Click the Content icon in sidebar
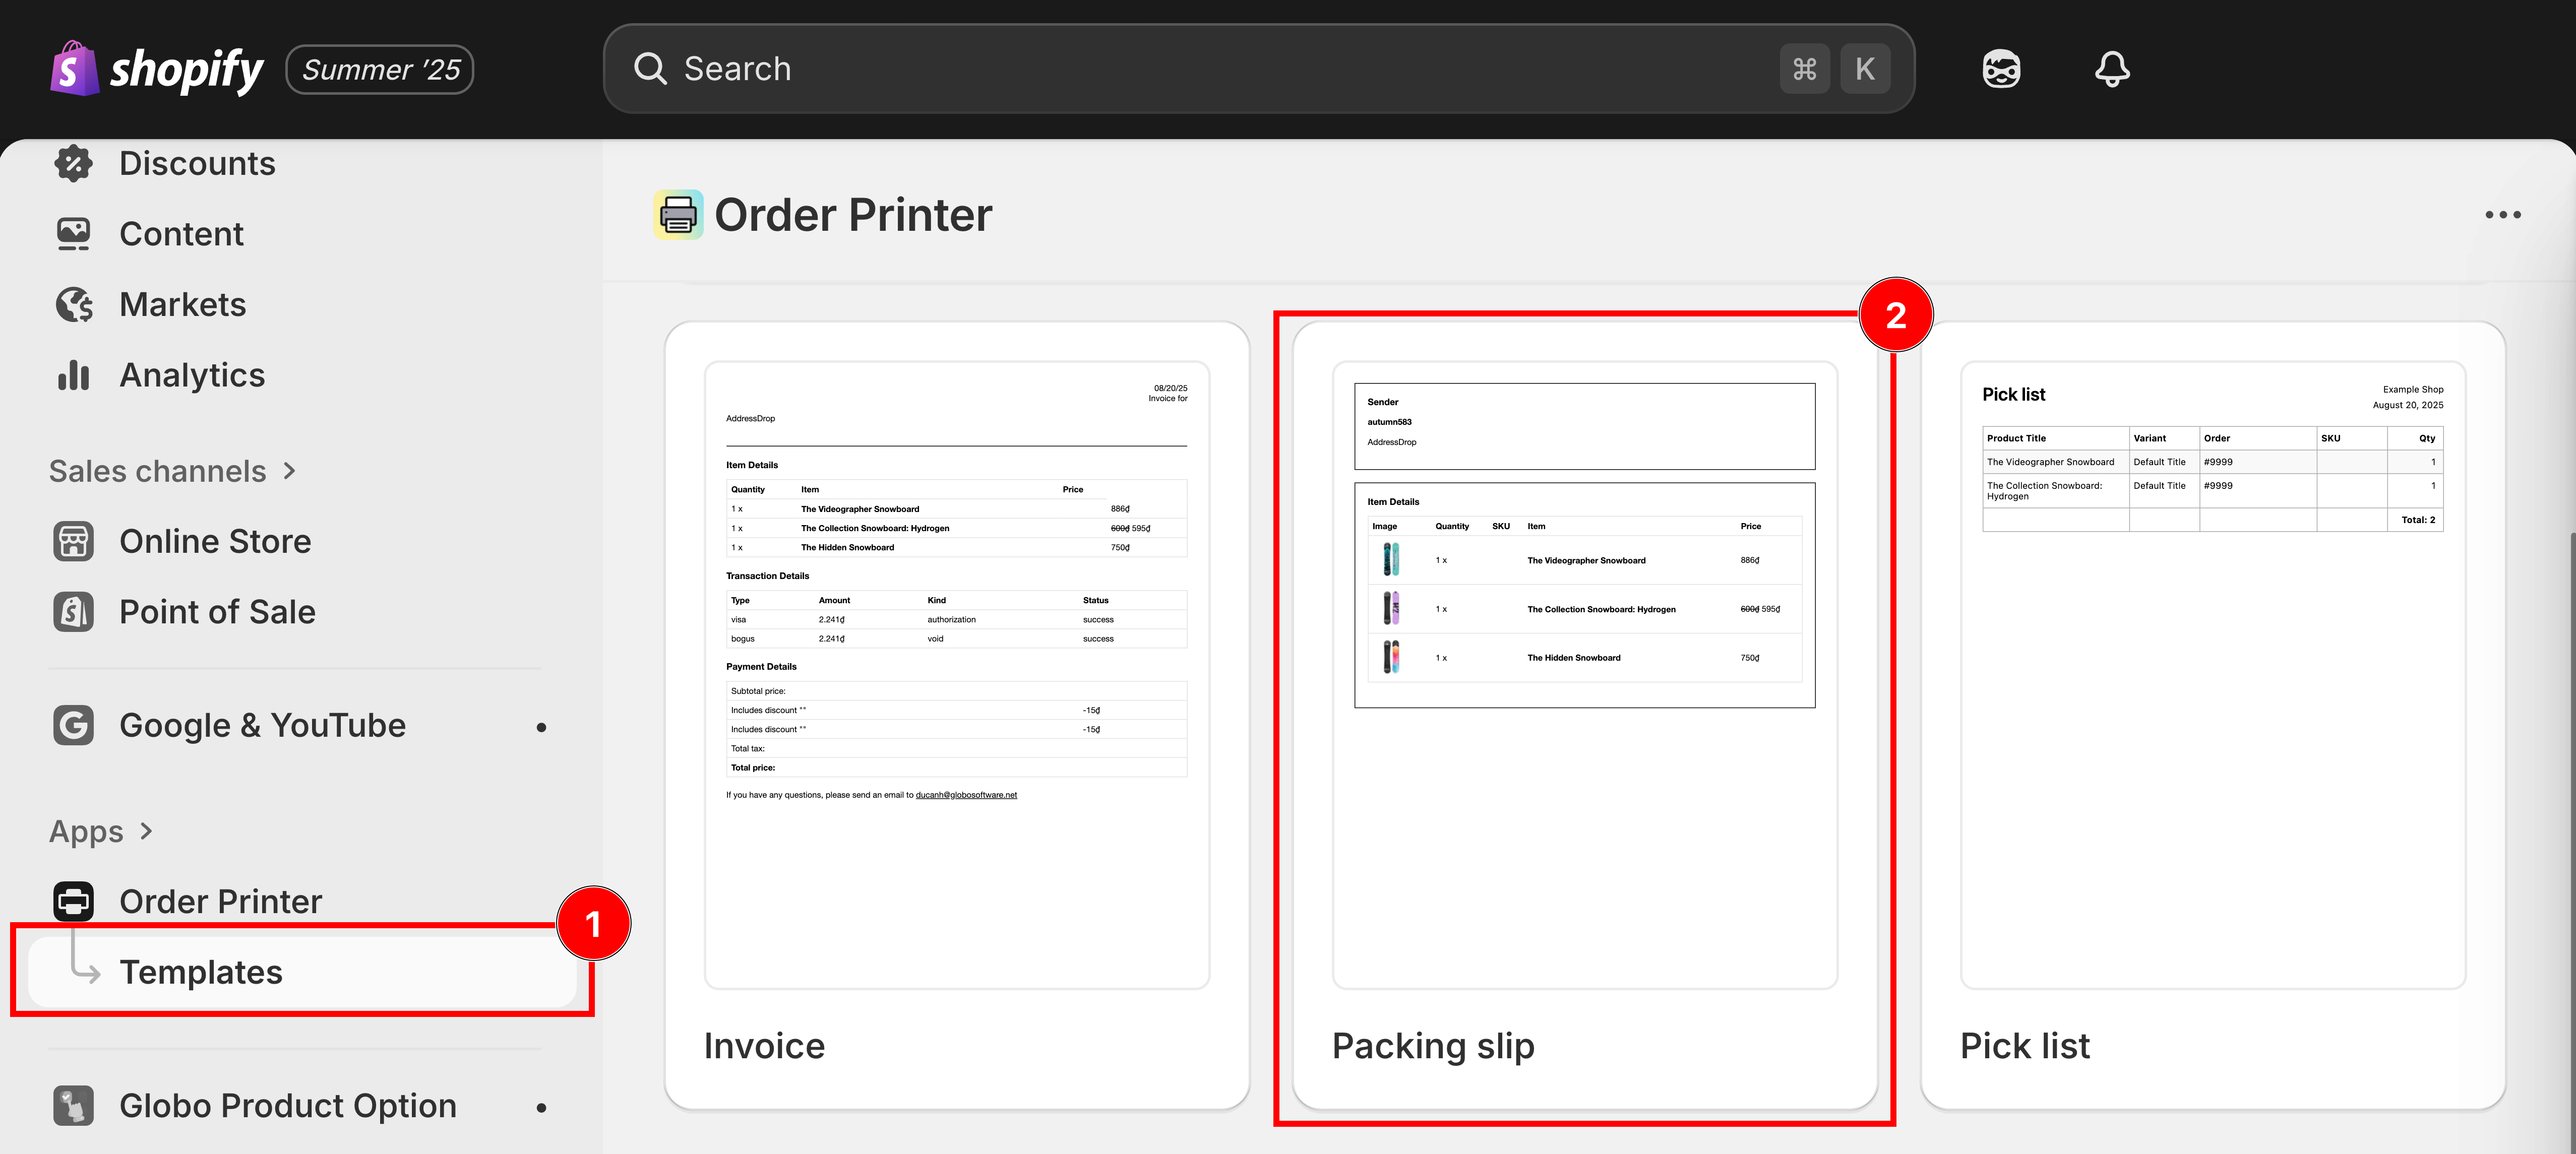This screenshot has width=2576, height=1154. click(x=73, y=234)
